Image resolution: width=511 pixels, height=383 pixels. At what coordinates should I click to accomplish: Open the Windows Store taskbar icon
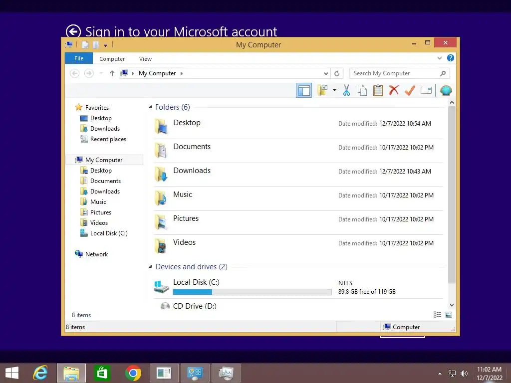102,373
